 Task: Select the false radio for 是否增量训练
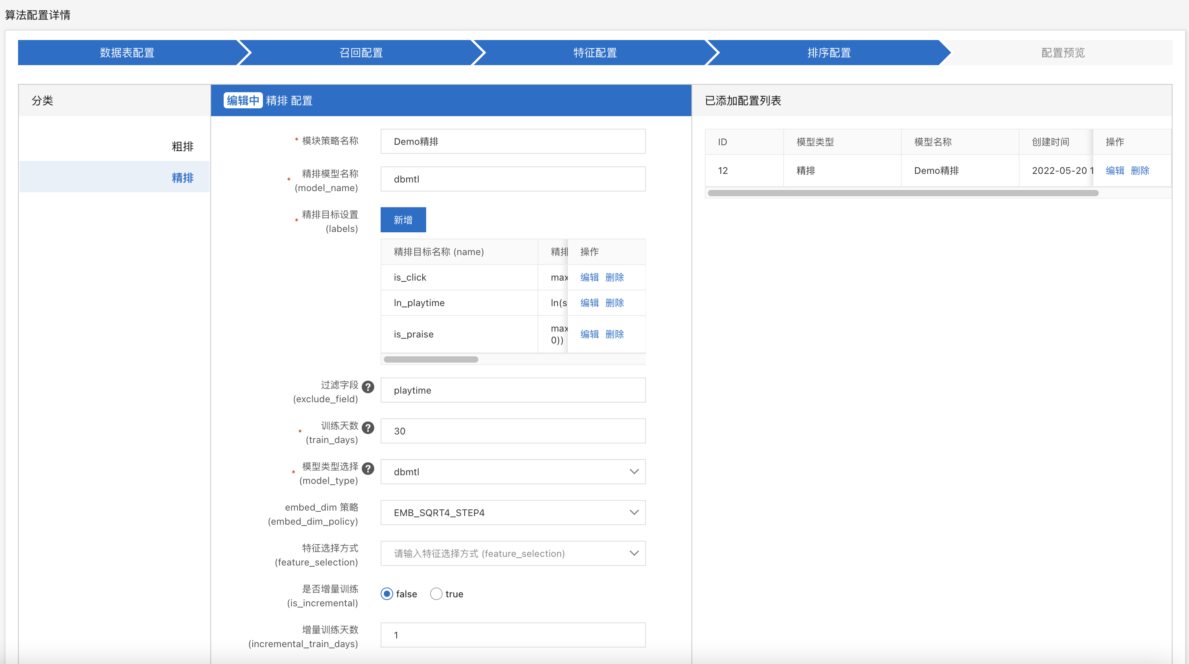coord(387,594)
